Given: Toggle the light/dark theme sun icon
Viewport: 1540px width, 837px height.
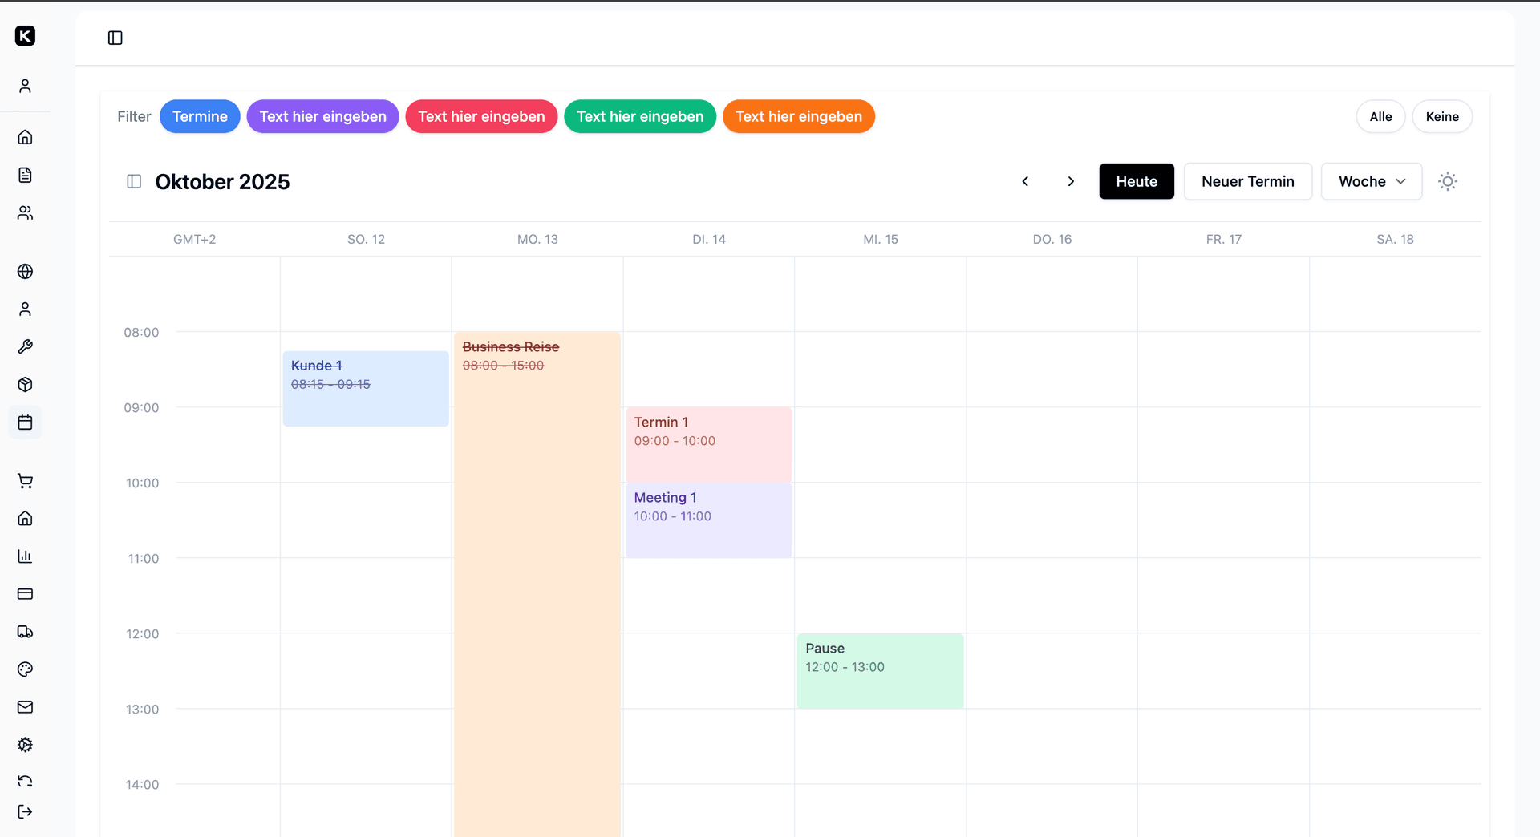Looking at the screenshot, I should (x=1447, y=182).
